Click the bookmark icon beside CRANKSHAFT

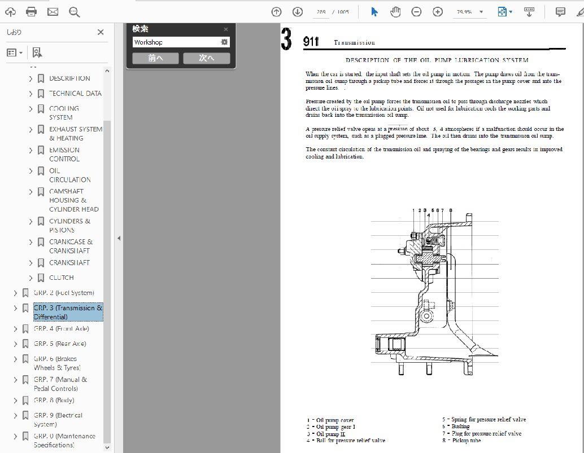[41, 263]
